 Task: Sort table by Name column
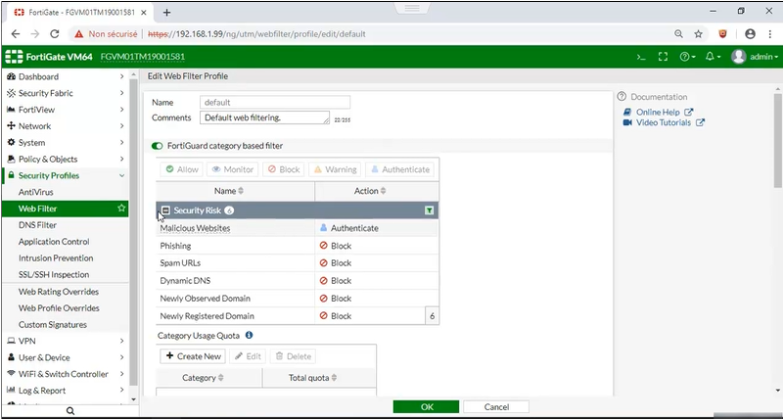pyautogui.click(x=230, y=191)
